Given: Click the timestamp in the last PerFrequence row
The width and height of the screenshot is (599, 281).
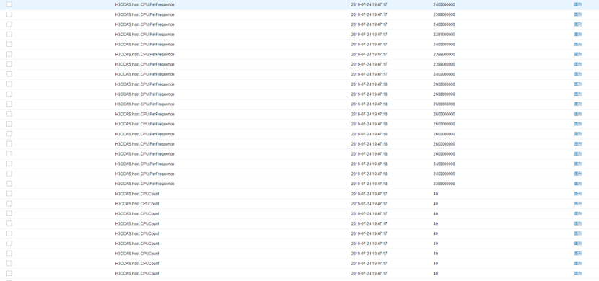Looking at the screenshot, I should tap(369, 184).
